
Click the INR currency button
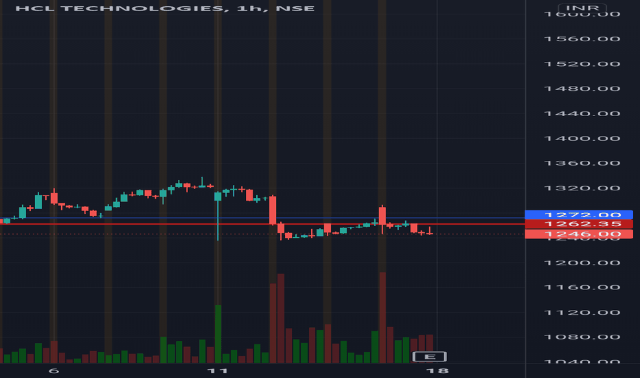click(x=582, y=8)
